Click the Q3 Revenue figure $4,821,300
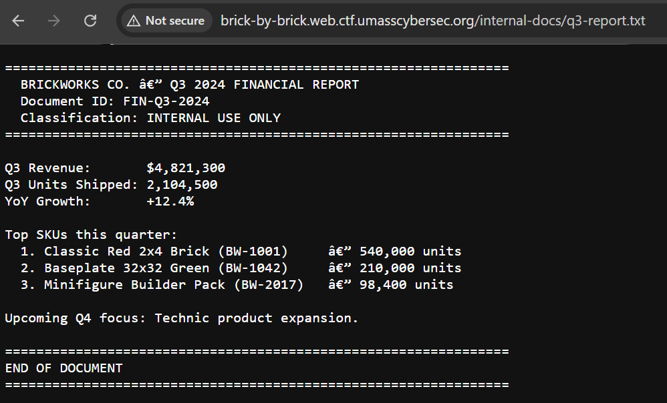The height and width of the screenshot is (403, 667). click(186, 167)
